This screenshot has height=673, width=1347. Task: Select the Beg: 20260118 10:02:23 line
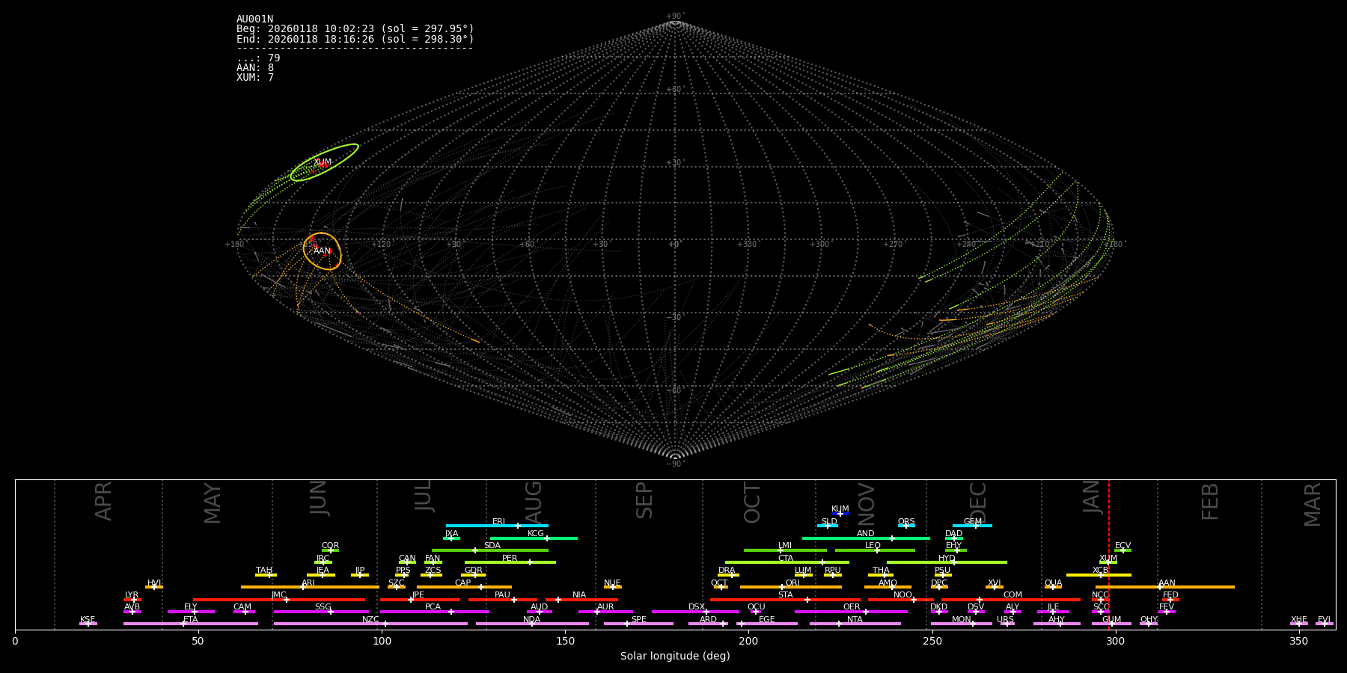[355, 29]
